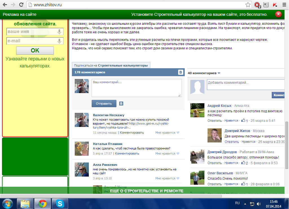Open Skype from the taskbar
This screenshot has width=289, height=209.
click(60, 204)
